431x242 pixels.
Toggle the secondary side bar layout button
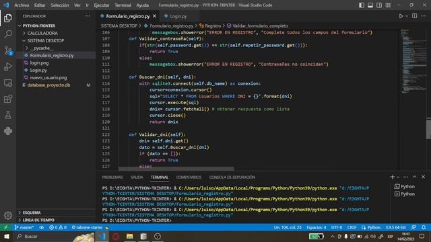coord(379,5)
